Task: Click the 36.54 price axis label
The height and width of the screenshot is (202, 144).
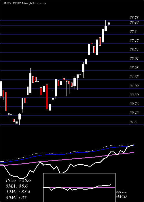Action: [x=134, y=50]
